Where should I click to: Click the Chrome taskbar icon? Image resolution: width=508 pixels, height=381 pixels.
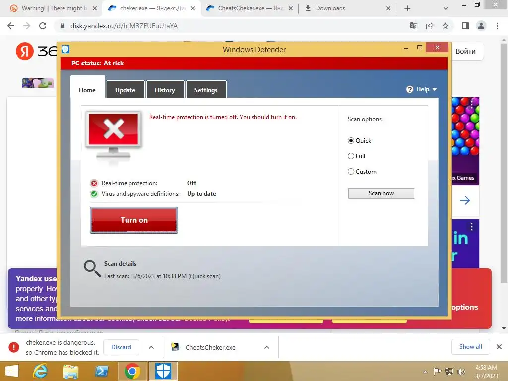click(132, 371)
